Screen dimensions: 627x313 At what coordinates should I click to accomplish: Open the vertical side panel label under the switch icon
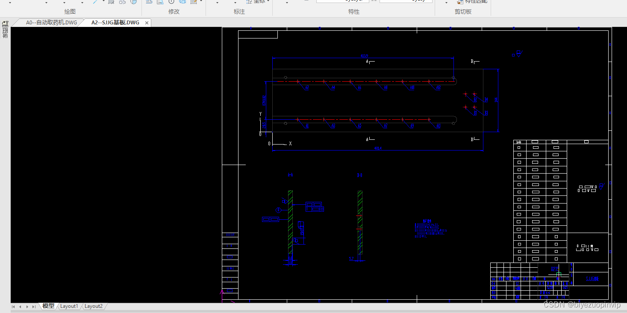tap(5, 33)
